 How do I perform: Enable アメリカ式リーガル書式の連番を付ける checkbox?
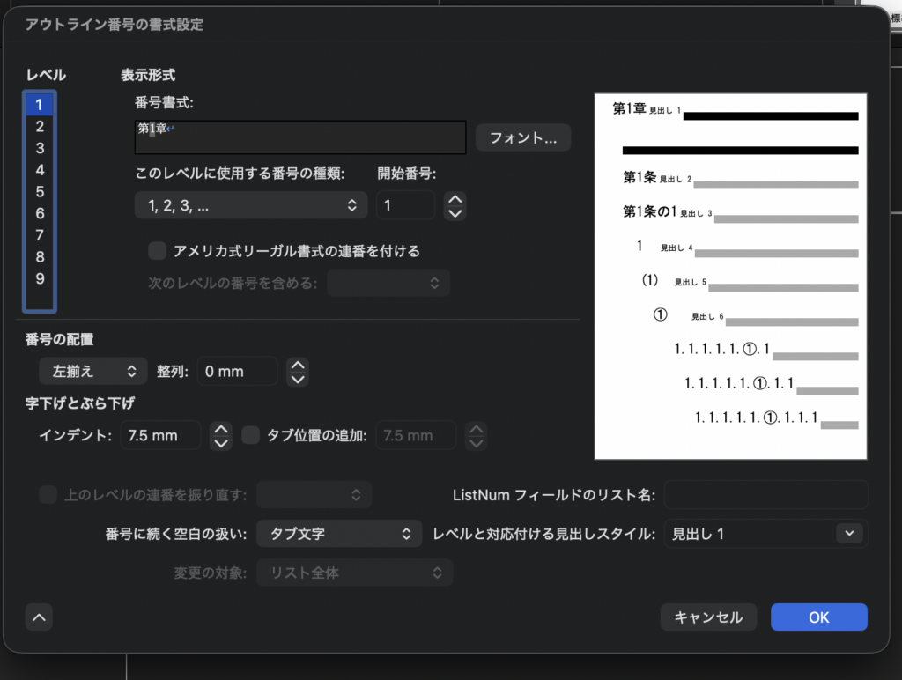pos(158,251)
